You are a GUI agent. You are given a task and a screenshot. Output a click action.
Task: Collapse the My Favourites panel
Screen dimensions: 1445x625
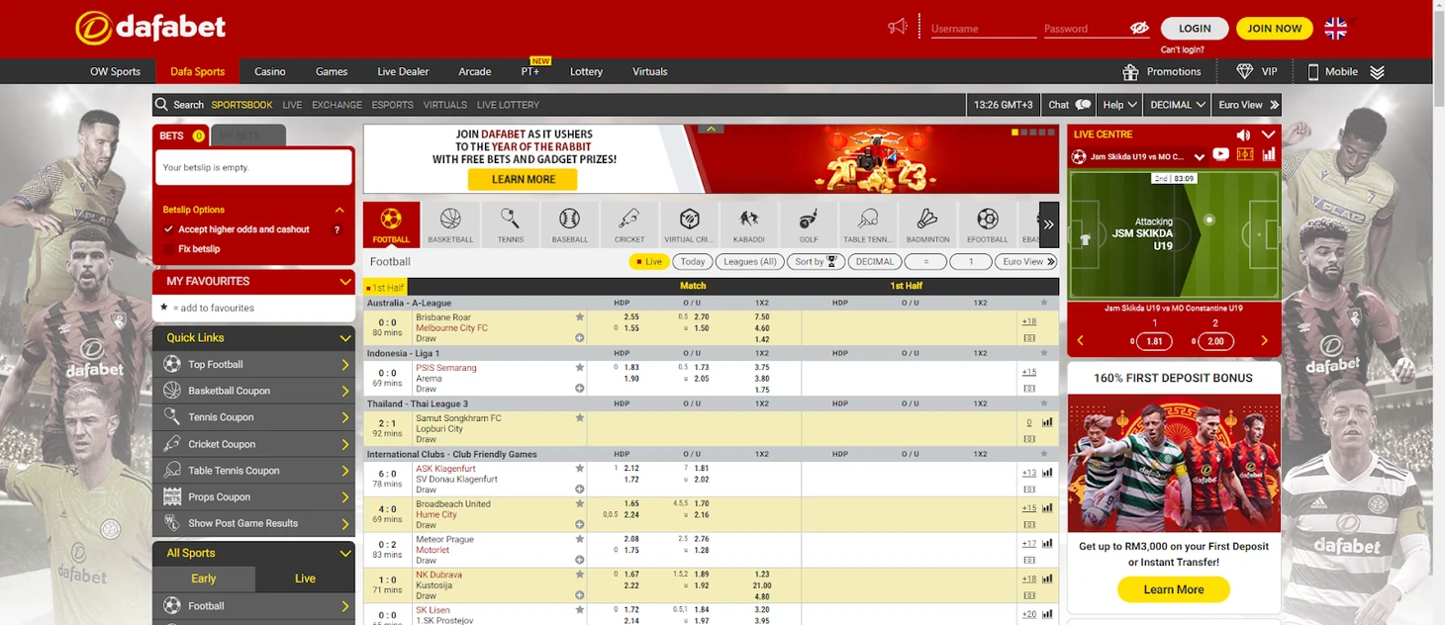[344, 282]
